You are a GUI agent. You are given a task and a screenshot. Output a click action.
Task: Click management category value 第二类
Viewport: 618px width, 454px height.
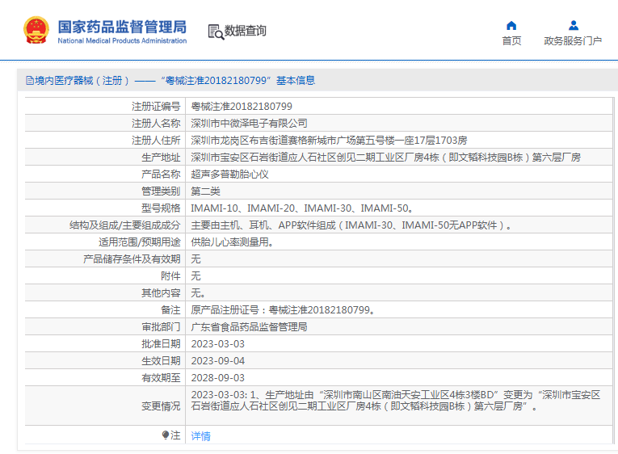click(206, 191)
